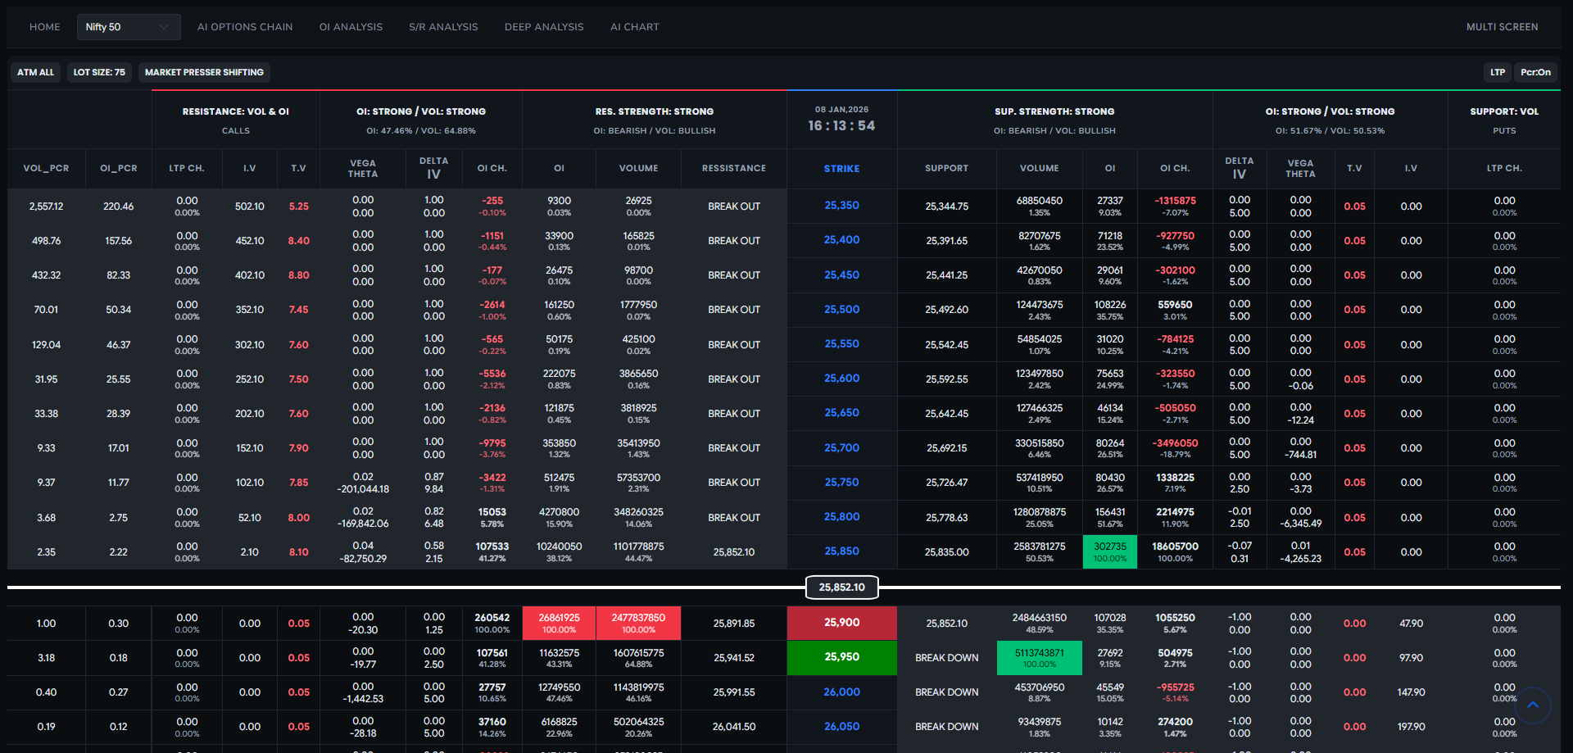Select the 25,500 strike price

click(x=841, y=310)
